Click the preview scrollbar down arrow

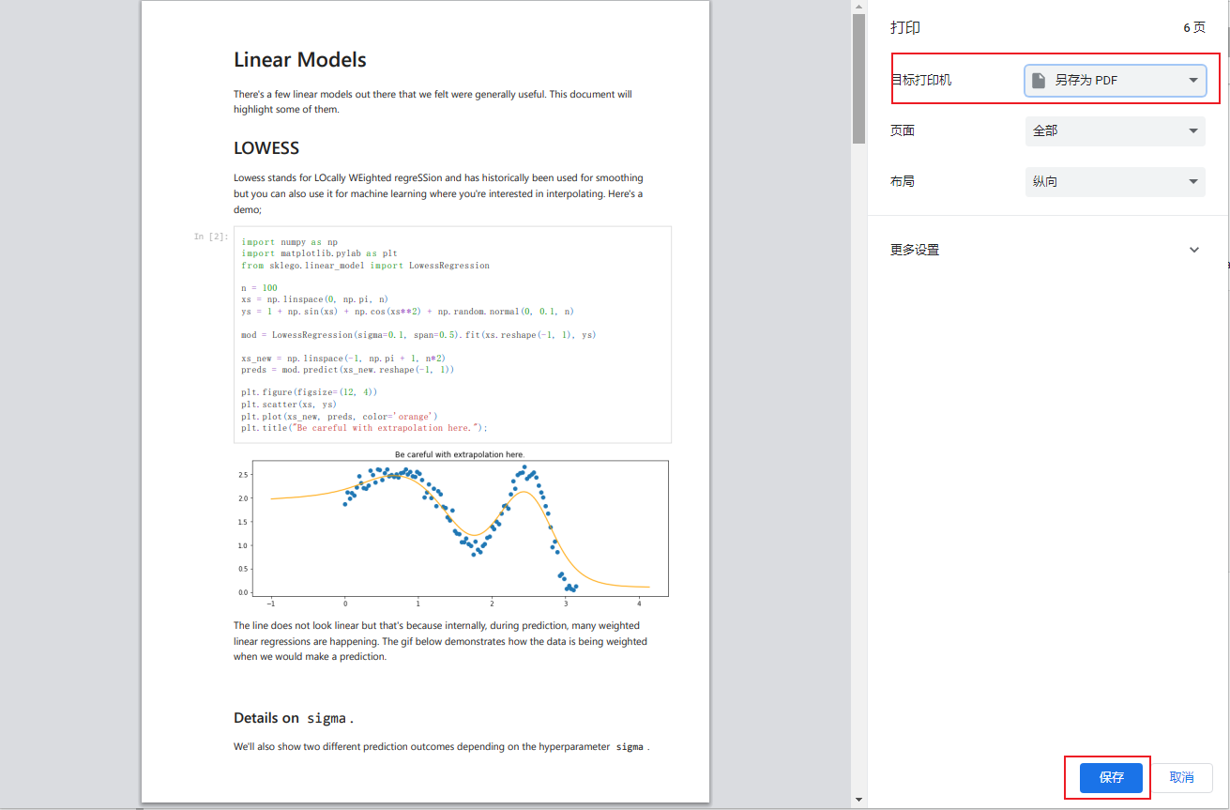click(858, 800)
